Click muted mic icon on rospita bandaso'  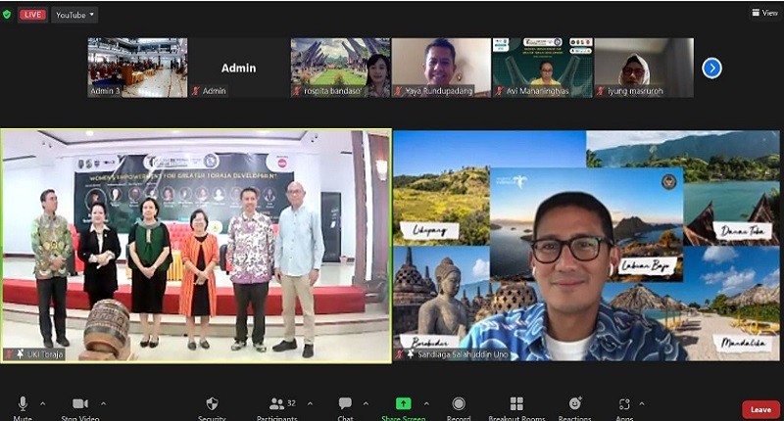298,91
